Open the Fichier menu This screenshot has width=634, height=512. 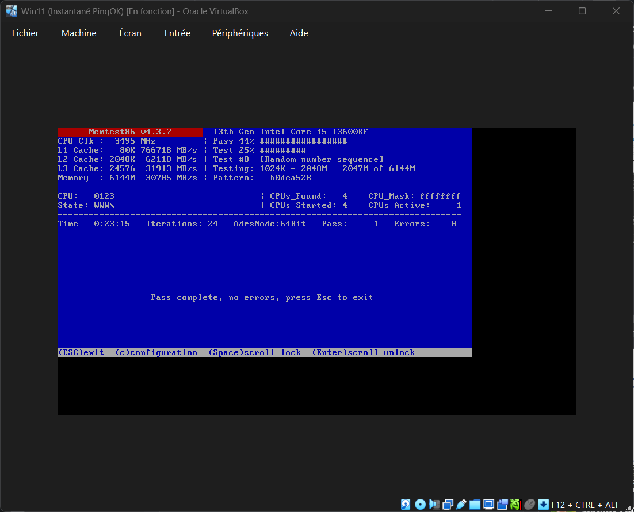click(25, 33)
